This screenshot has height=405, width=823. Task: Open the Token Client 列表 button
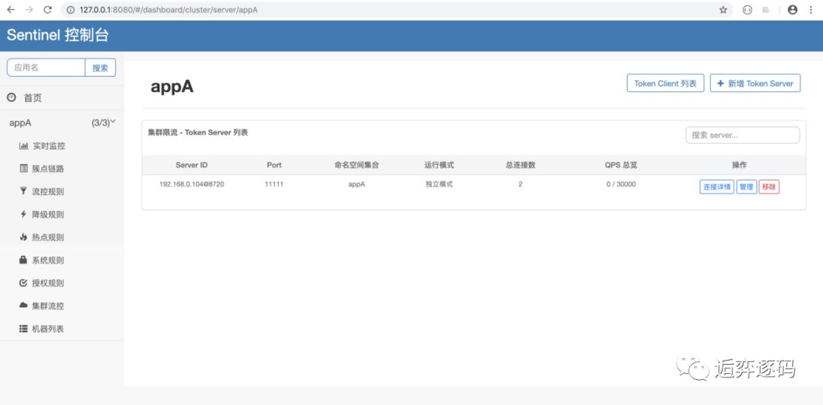pos(665,83)
